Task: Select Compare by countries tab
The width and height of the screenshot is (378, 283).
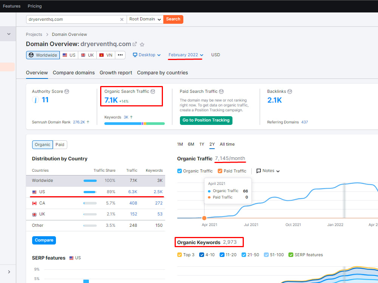Action: (x=163, y=73)
